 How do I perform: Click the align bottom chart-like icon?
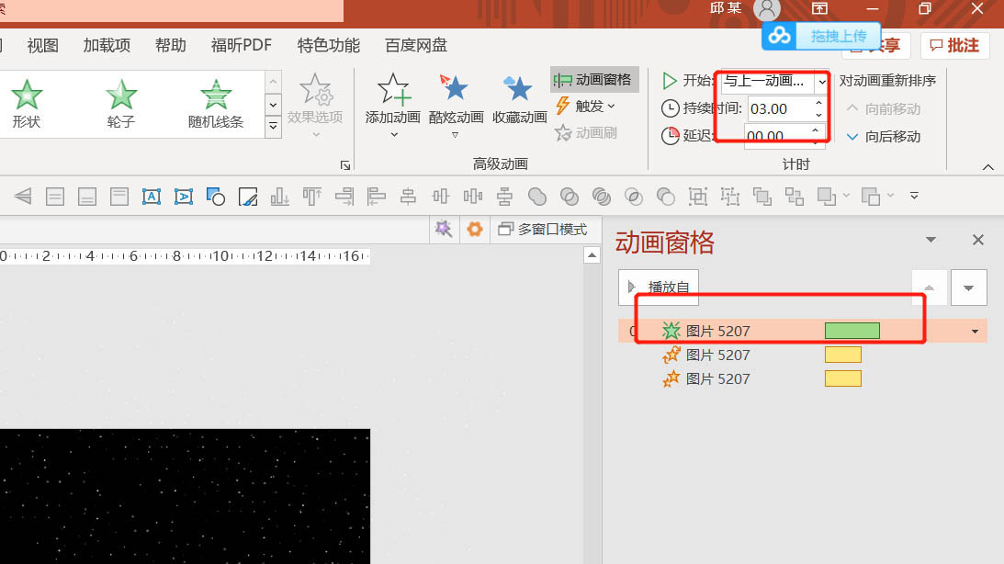280,197
